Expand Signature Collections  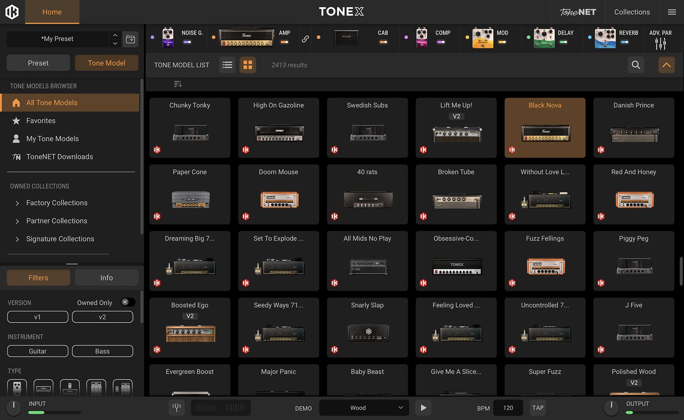pos(17,239)
